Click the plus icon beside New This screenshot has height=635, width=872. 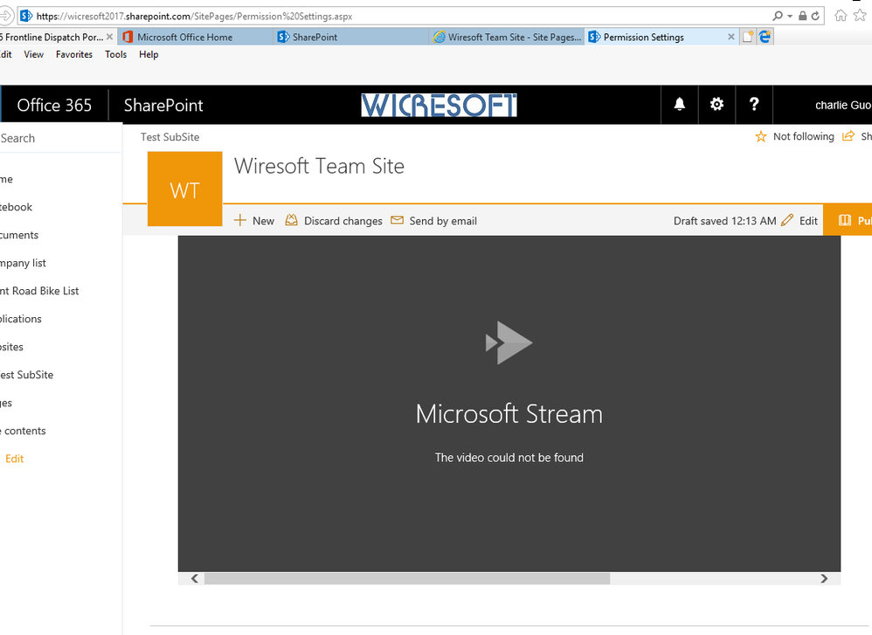pos(239,221)
